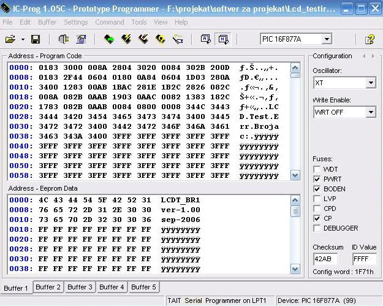Toggle the BODEN fuse checkbox
This screenshot has width=383, height=306.
[x=317, y=189]
